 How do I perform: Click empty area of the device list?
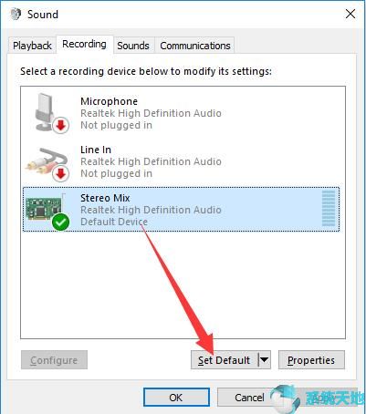(x=183, y=285)
